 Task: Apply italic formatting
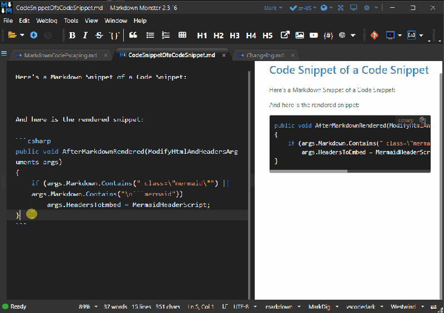click(85, 35)
